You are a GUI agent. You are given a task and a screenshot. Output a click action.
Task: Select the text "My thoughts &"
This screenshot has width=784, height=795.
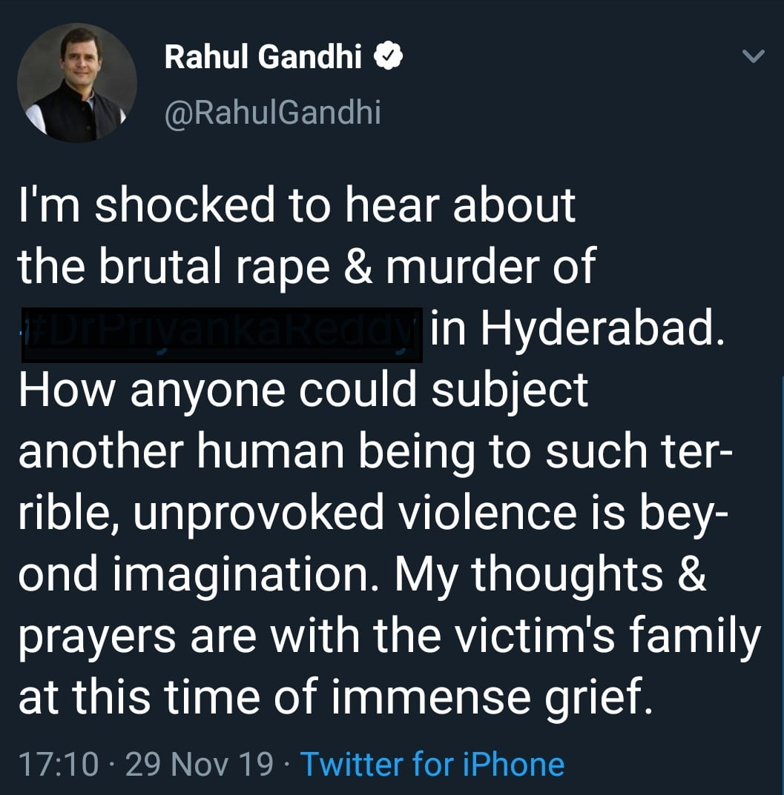click(x=550, y=574)
